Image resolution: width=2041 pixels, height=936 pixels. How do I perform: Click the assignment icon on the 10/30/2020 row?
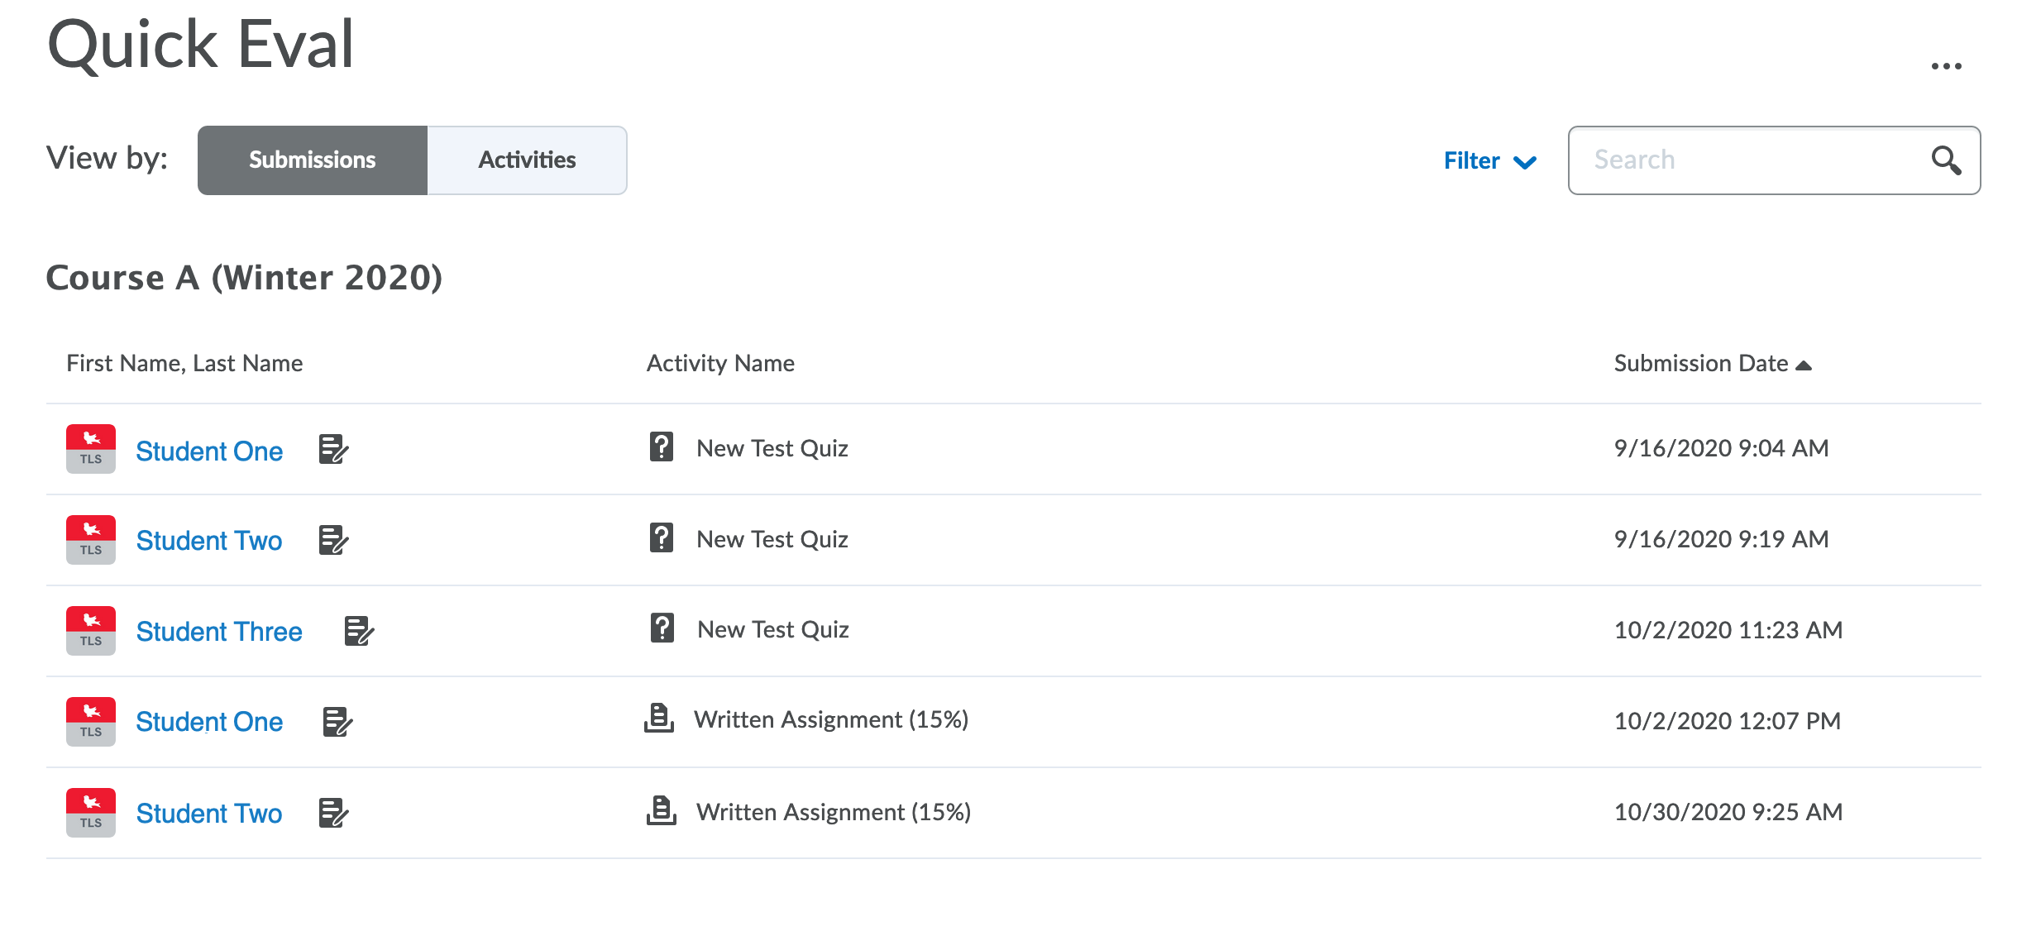pos(661,811)
